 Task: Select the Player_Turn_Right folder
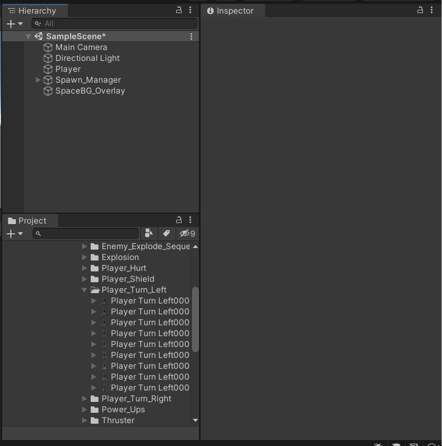[x=136, y=399]
